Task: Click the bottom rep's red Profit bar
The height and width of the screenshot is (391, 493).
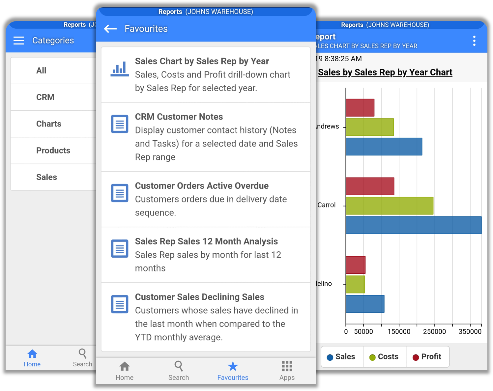Action: pyautogui.click(x=356, y=265)
